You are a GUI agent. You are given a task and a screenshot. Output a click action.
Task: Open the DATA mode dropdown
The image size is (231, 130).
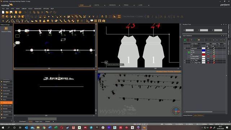click(x=105, y=5)
